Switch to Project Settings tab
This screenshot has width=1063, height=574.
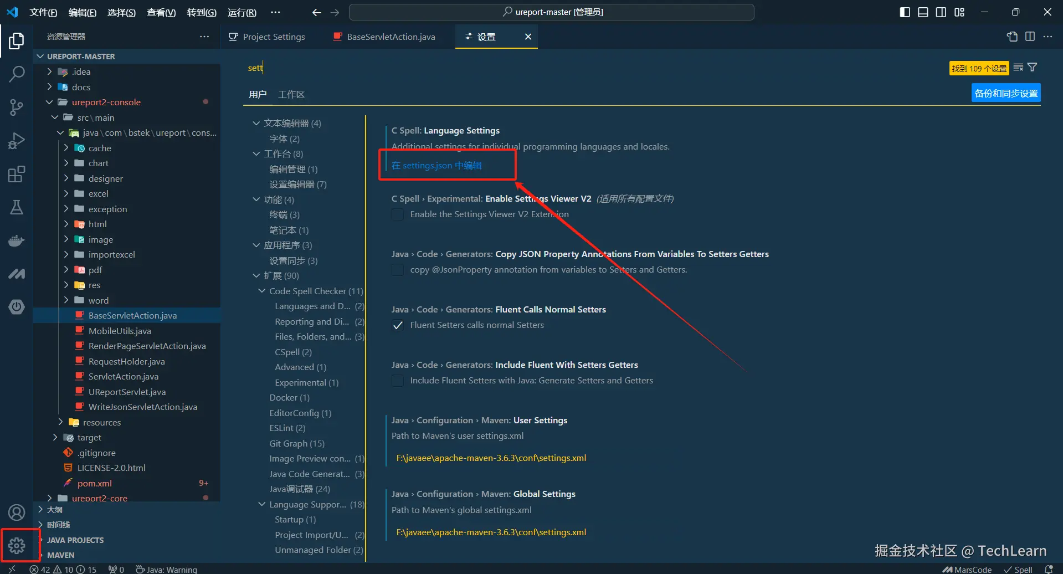pos(267,37)
